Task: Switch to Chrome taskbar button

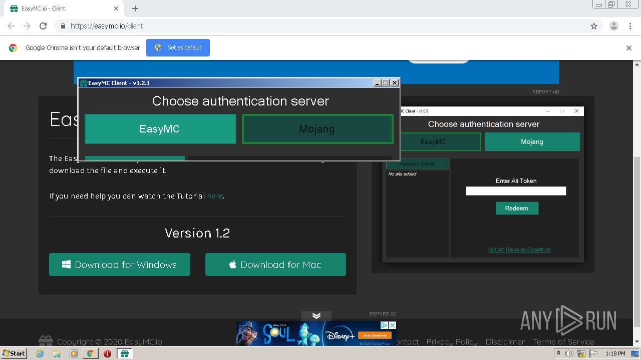Action: point(91,353)
